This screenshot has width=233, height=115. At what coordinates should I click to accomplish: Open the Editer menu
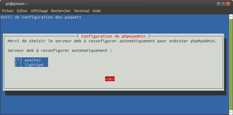tap(22, 11)
